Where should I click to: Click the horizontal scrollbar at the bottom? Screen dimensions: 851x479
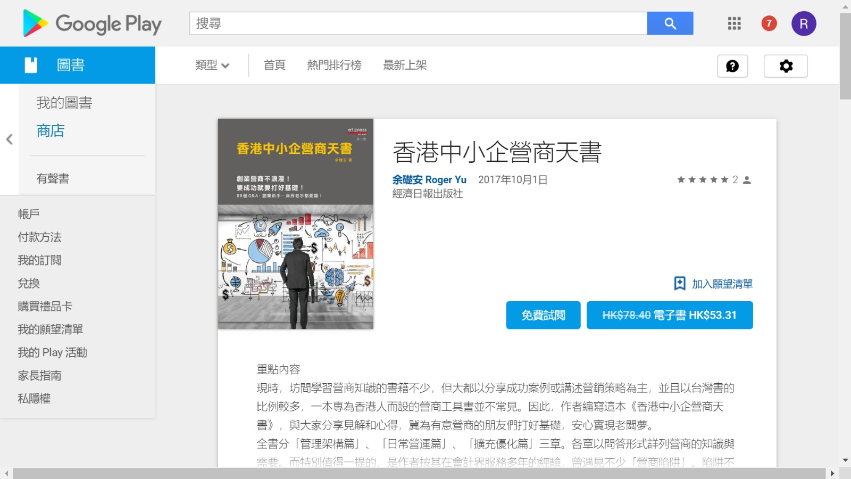(x=419, y=473)
